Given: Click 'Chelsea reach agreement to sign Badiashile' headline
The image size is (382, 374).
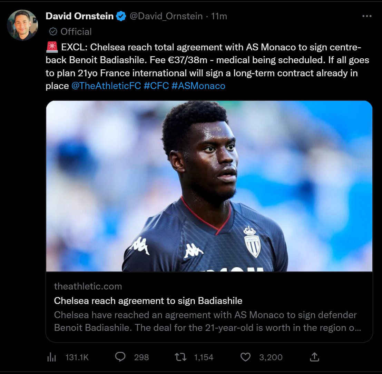Looking at the screenshot, I should pos(148,301).
